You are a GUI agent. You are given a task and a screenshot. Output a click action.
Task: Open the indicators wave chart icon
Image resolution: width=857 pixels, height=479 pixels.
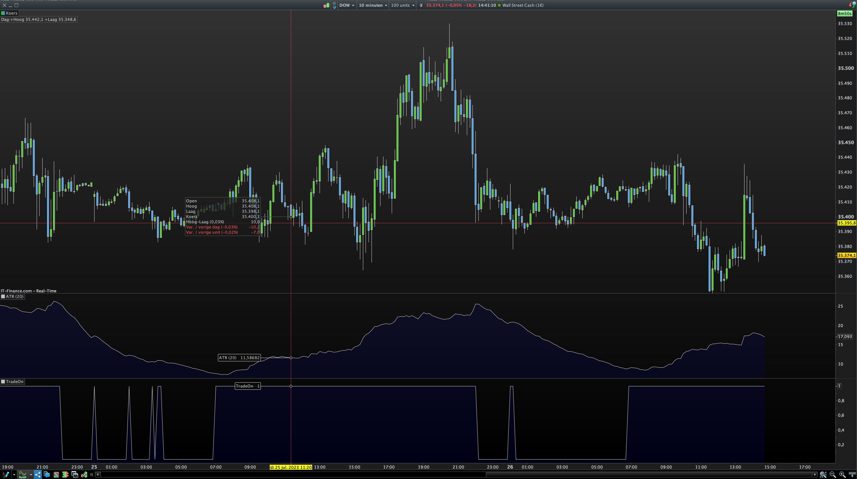point(22,475)
